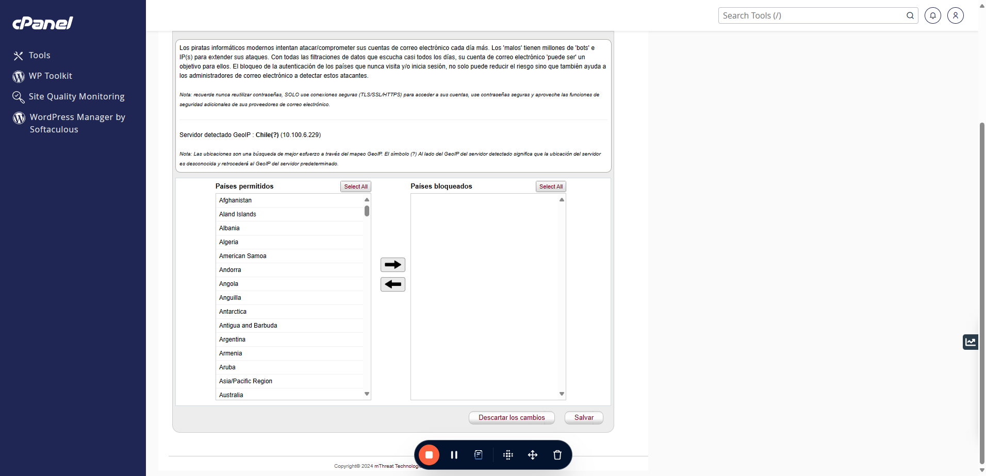Click the allowed countries scrollbar thumb
The height and width of the screenshot is (476, 986).
pyautogui.click(x=367, y=211)
